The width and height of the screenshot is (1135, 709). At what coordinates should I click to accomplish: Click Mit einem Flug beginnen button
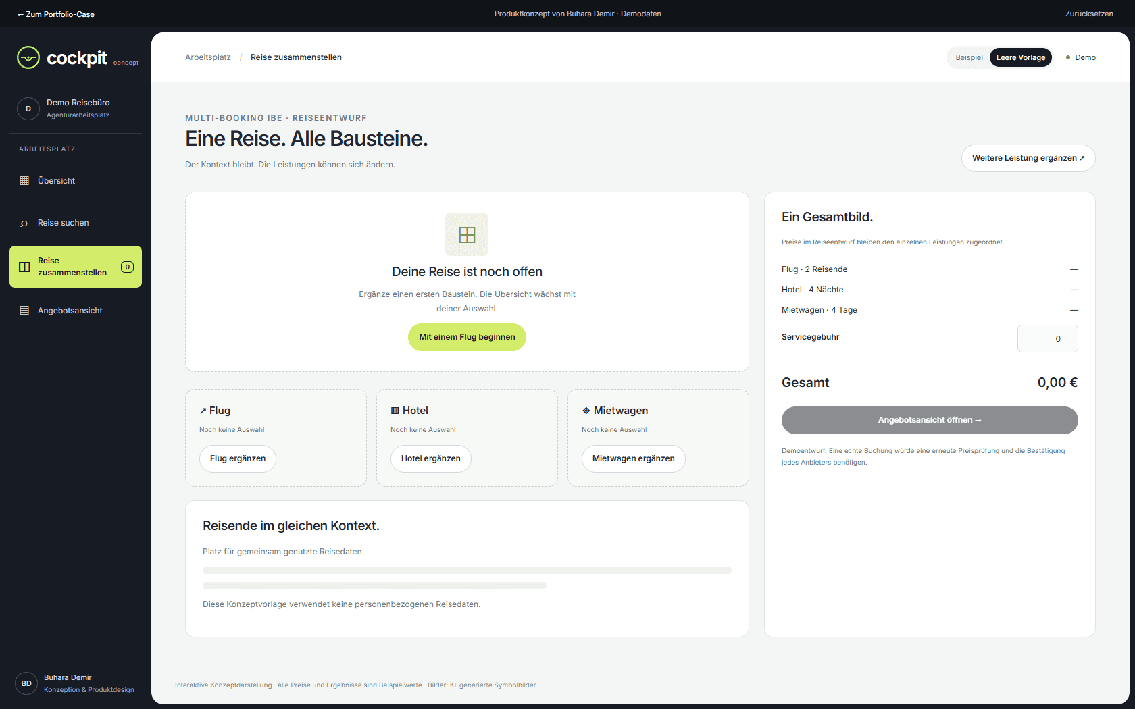coord(467,337)
